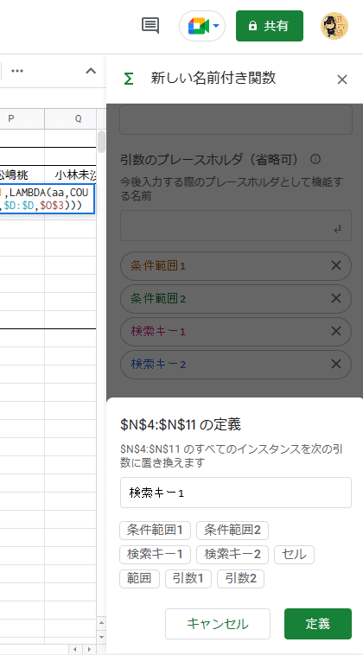Pick the セル suggestion chip
The image size is (363, 655).
click(294, 555)
